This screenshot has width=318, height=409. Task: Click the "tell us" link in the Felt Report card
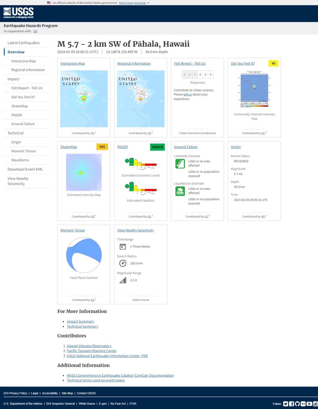[188, 95]
